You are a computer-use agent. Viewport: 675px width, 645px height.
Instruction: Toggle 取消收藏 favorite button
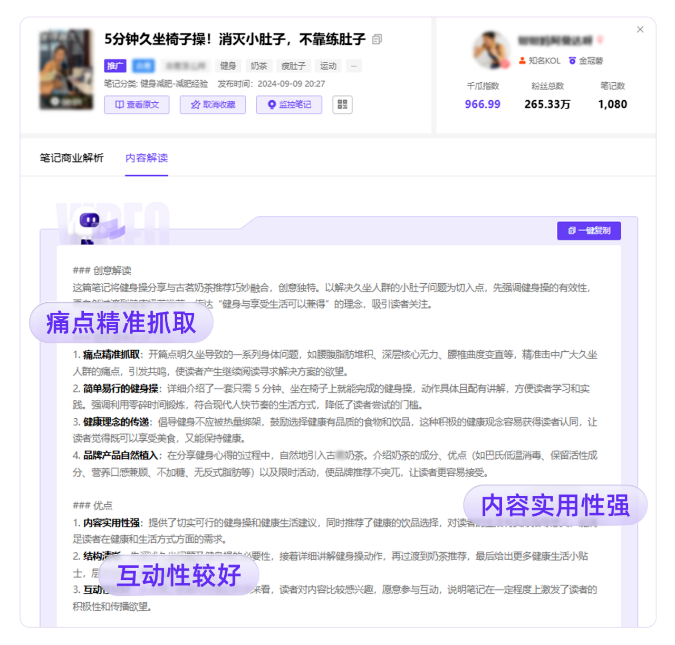point(213,104)
